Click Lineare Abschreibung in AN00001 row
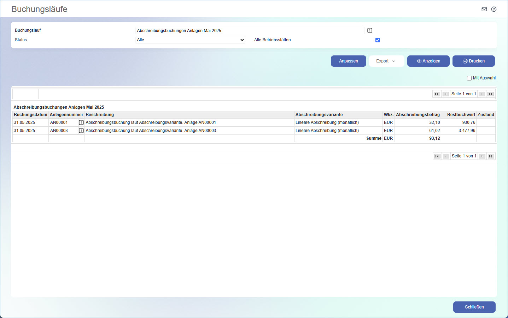Viewport: 508px width, 318px height. coord(327,122)
